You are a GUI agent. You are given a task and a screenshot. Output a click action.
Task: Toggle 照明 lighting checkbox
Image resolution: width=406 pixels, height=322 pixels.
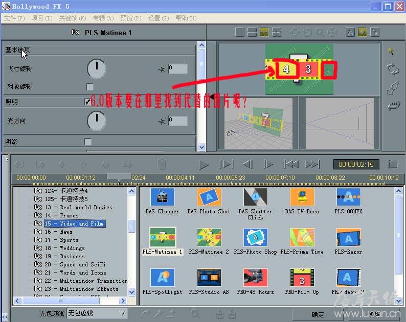point(87,102)
